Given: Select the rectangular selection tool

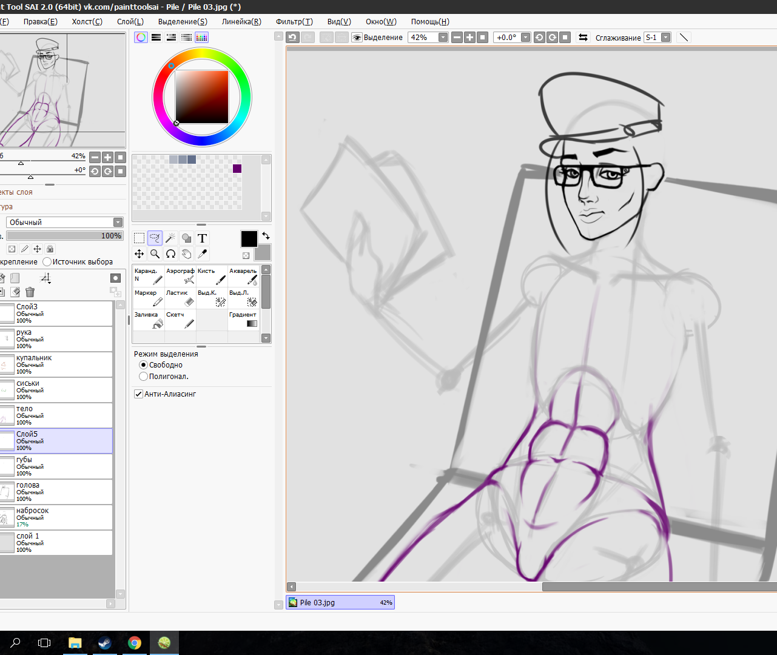Looking at the screenshot, I should pyautogui.click(x=139, y=238).
